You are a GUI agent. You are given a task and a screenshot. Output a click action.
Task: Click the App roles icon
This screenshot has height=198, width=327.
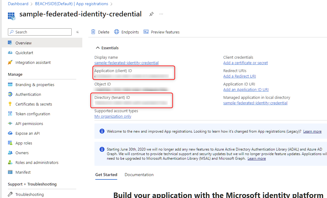click(x=10, y=143)
